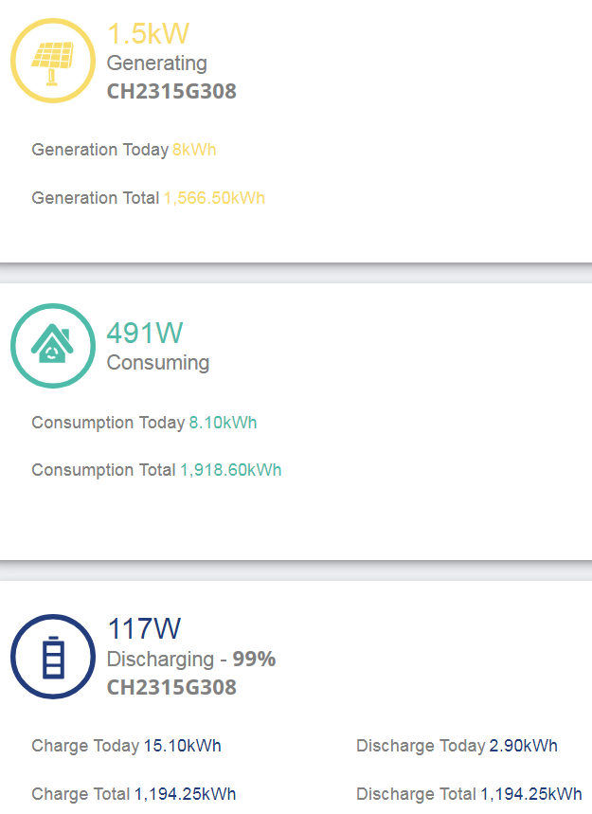The width and height of the screenshot is (592, 814).
Task: Click the 99% battery level indicator
Action: click(x=254, y=659)
